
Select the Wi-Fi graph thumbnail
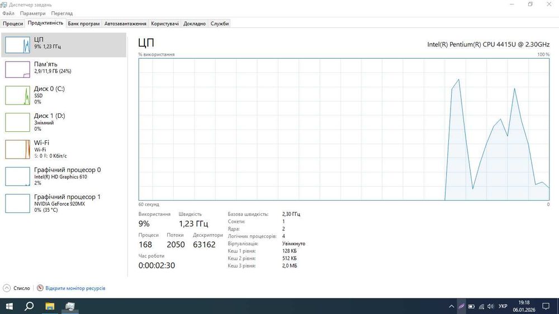(17, 149)
